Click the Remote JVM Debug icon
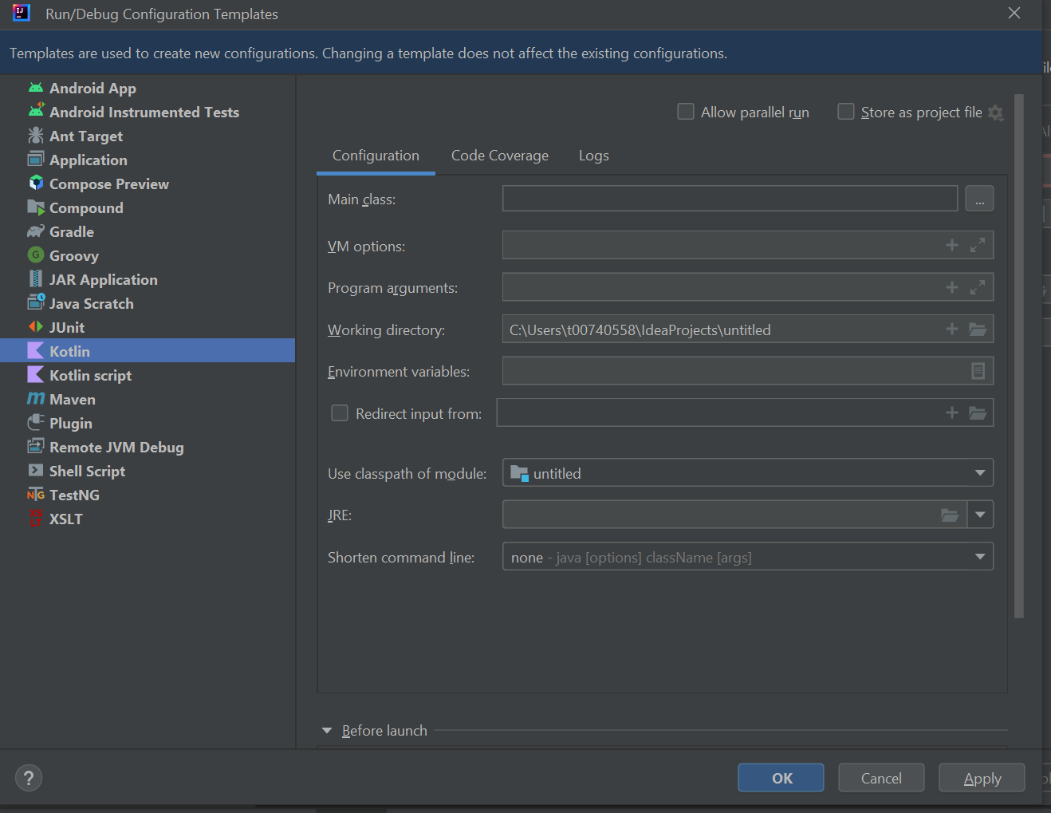The width and height of the screenshot is (1051, 813). click(x=36, y=447)
